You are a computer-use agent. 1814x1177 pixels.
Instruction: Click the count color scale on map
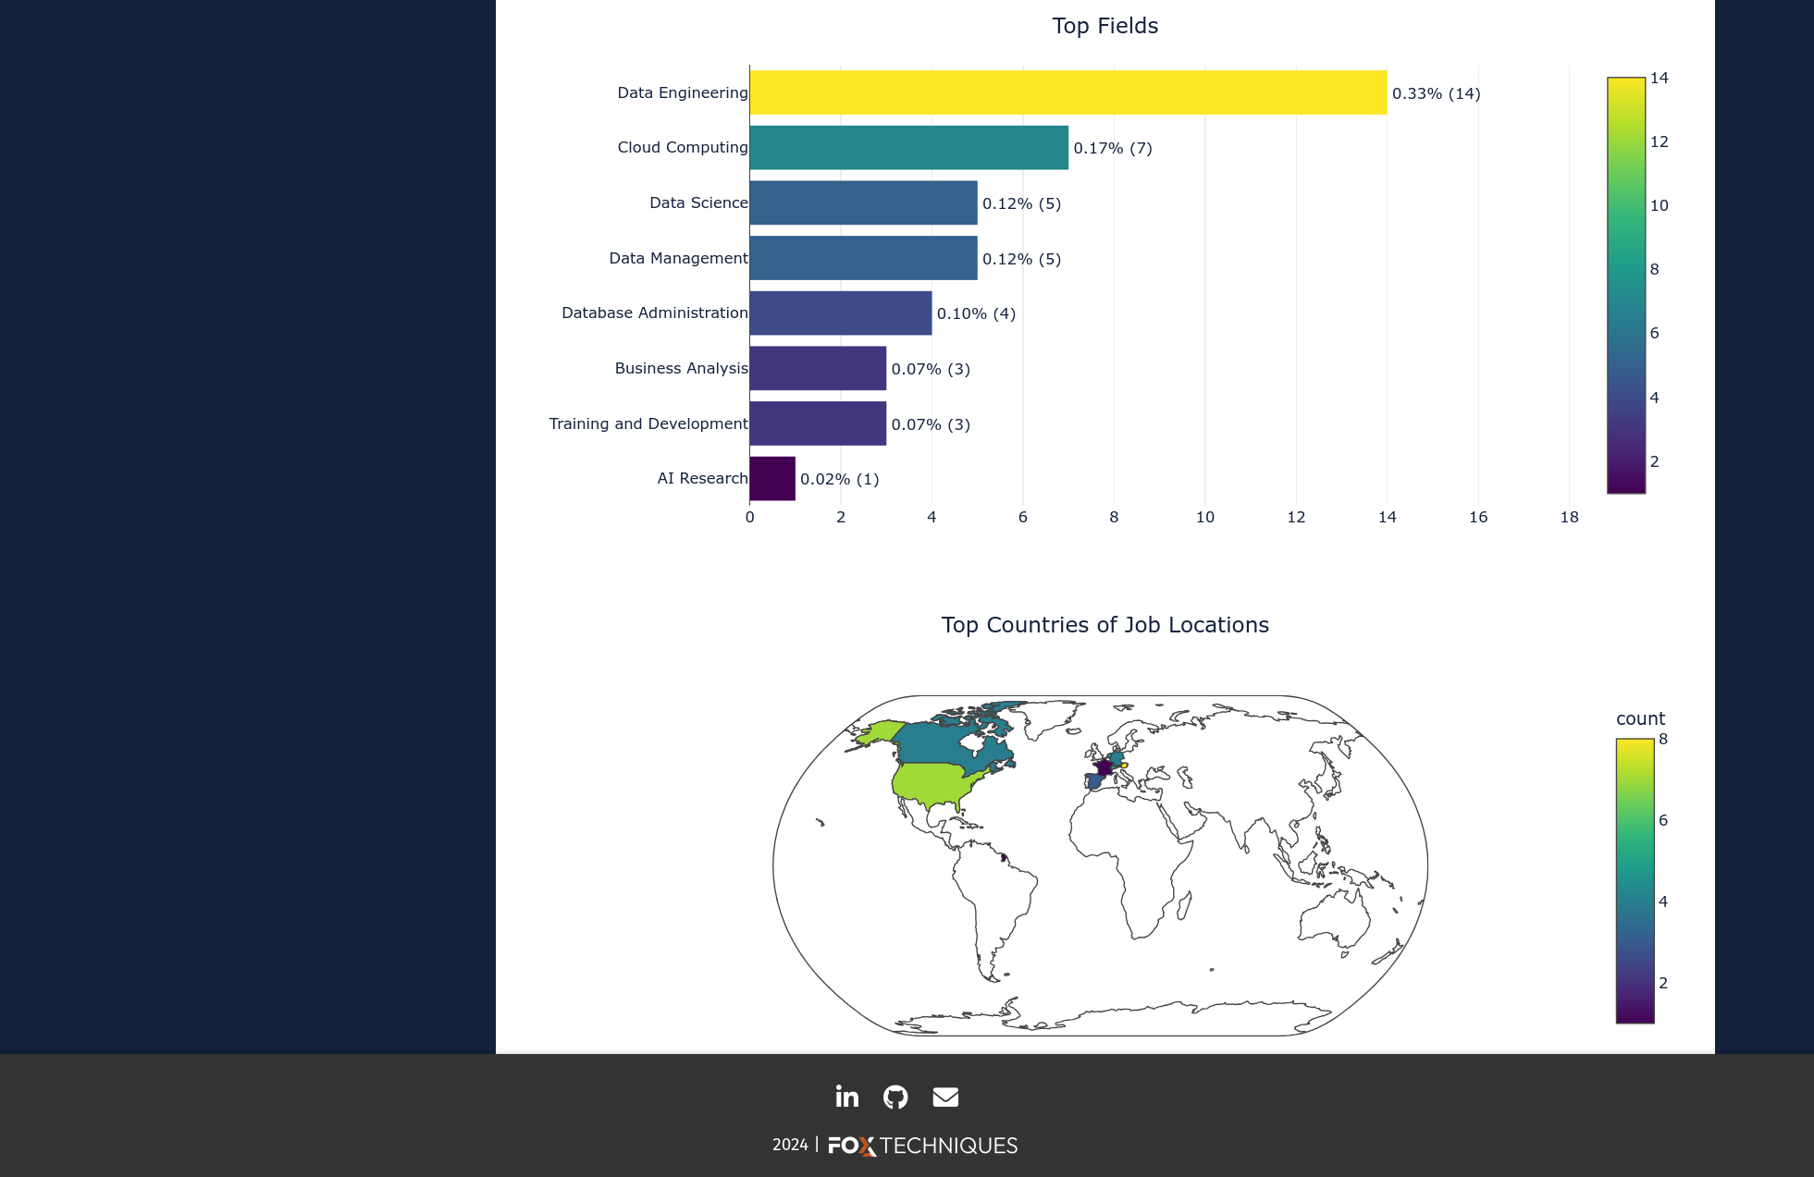[x=1635, y=881]
